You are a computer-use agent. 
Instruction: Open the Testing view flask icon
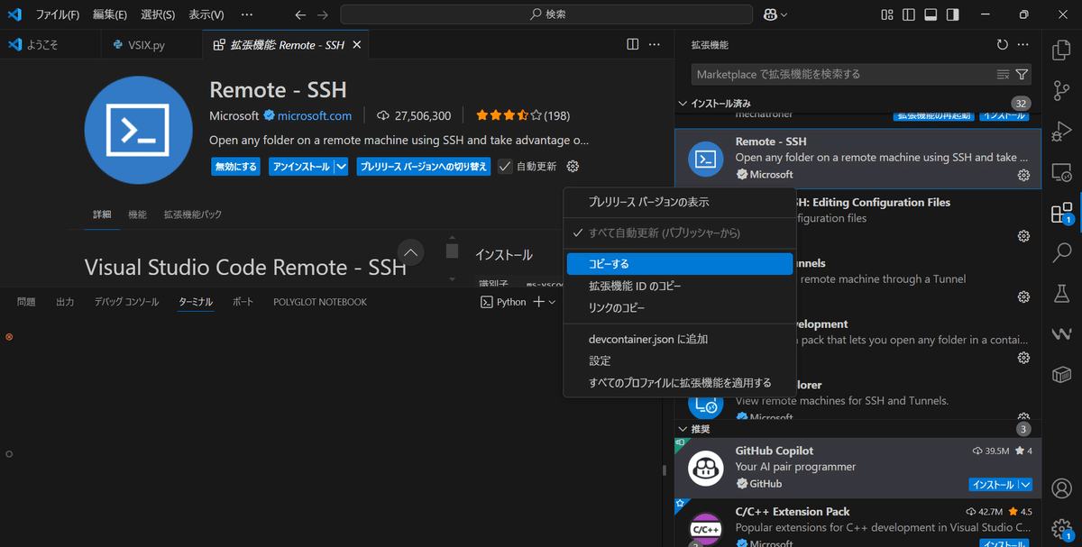click(1061, 291)
